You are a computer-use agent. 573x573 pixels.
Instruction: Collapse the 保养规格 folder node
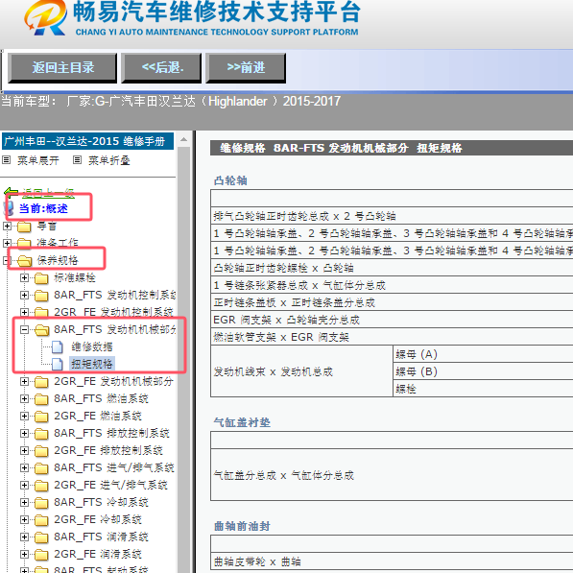pyautogui.click(x=6, y=260)
